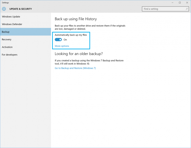
Task: Select Backup in the sidebar
Action: (x=25, y=32)
